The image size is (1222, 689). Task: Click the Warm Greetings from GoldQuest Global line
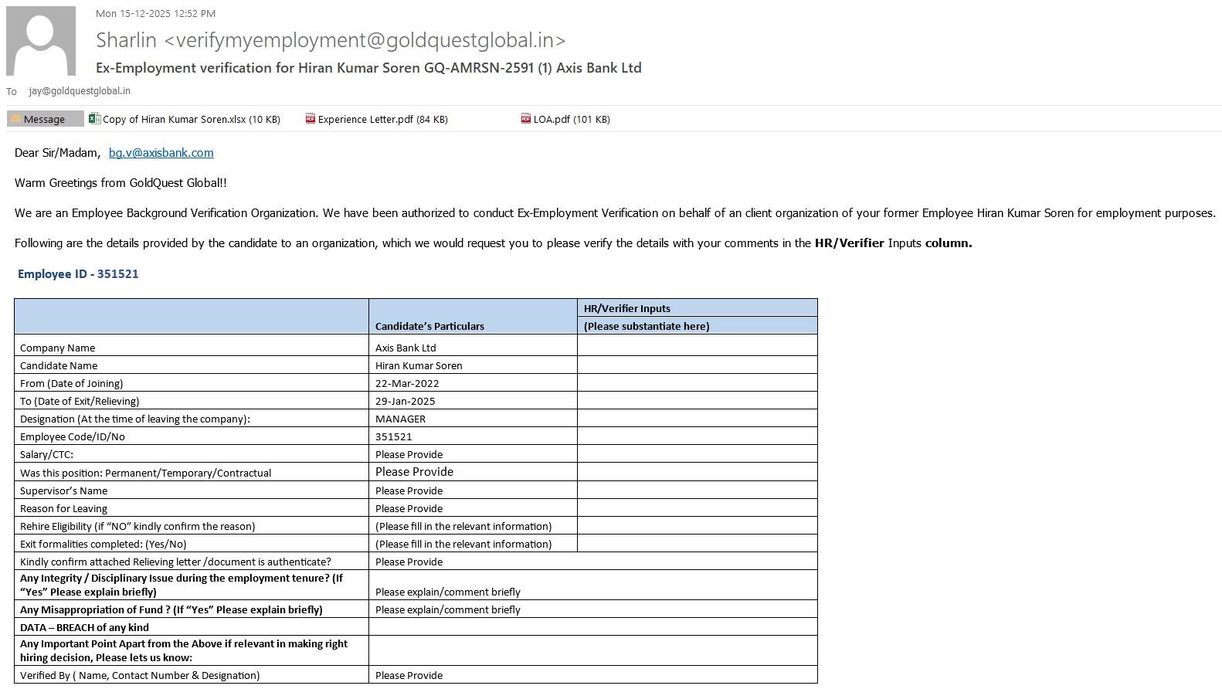pyautogui.click(x=121, y=183)
